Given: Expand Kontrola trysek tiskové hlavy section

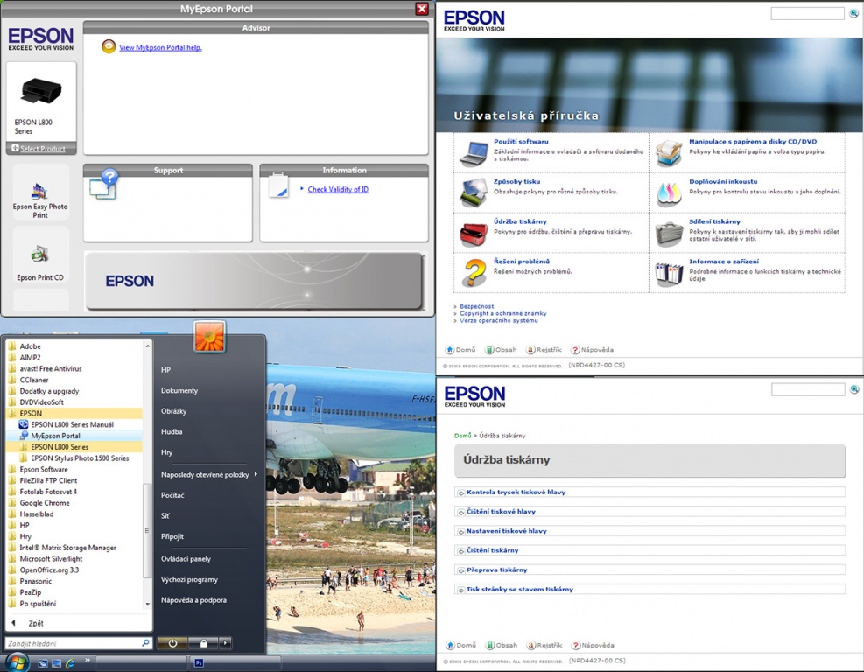Looking at the screenshot, I should 650,493.
